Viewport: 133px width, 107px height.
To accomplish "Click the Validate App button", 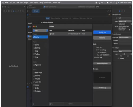I will 102,38.
